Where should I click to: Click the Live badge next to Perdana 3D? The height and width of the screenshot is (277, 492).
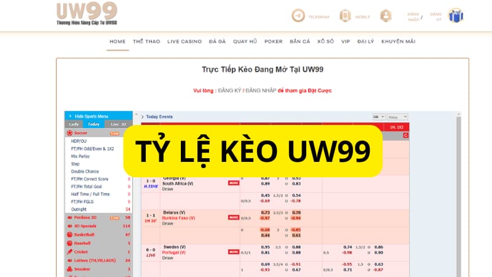coord(114,218)
